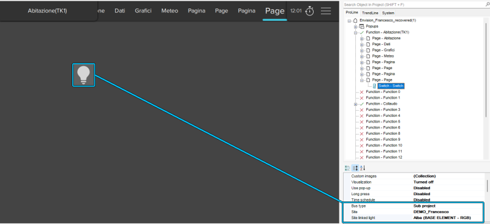Click red X icon of Function 3
490x224 pixels.
tap(361, 110)
